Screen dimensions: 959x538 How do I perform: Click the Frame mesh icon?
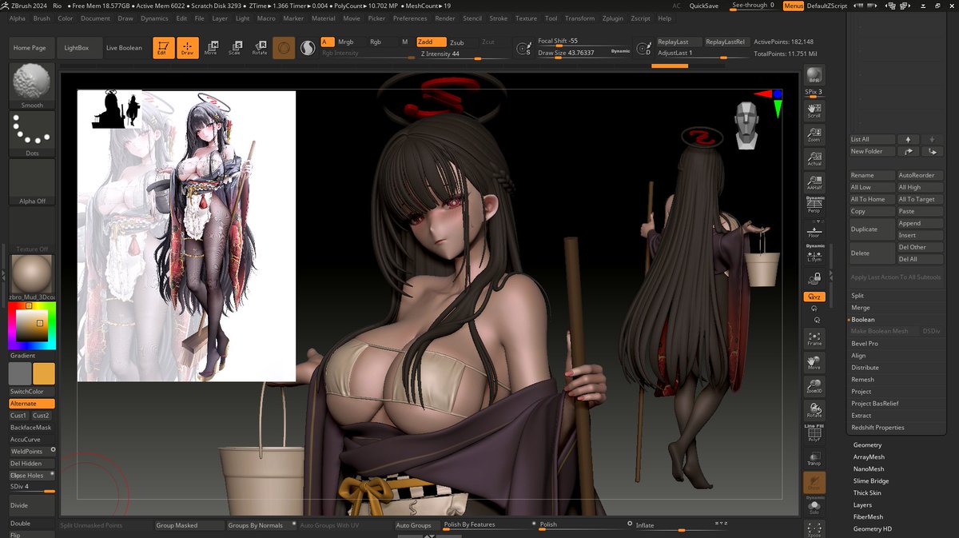pos(814,339)
